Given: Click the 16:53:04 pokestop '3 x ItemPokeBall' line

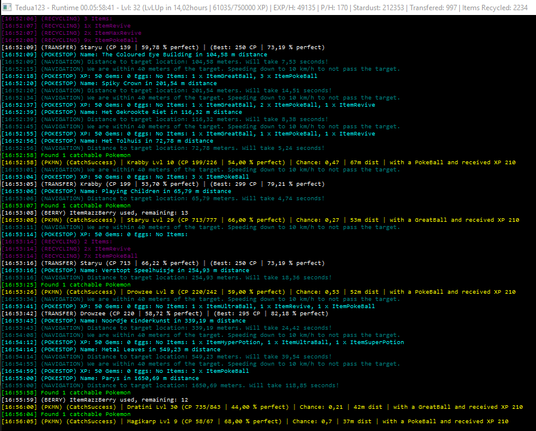Looking at the screenshot, I should tap(125, 177).
